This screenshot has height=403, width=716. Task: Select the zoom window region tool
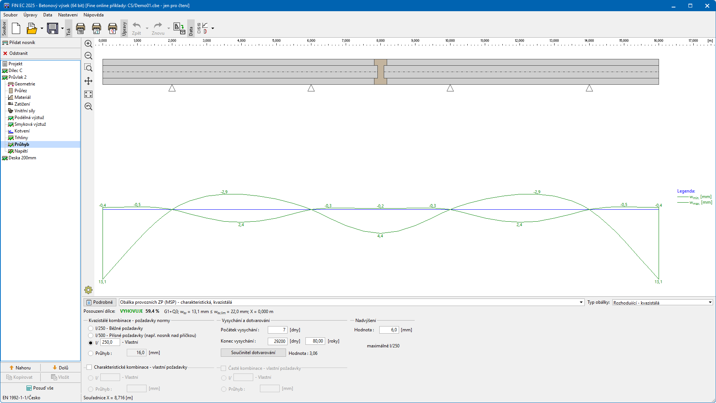tap(88, 68)
